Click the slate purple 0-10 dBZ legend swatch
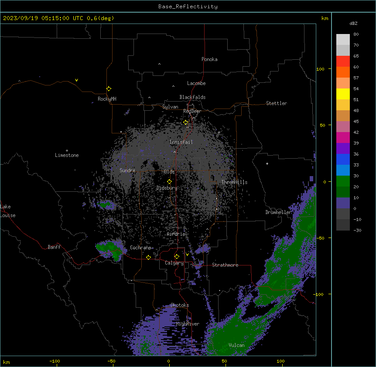 (343, 203)
